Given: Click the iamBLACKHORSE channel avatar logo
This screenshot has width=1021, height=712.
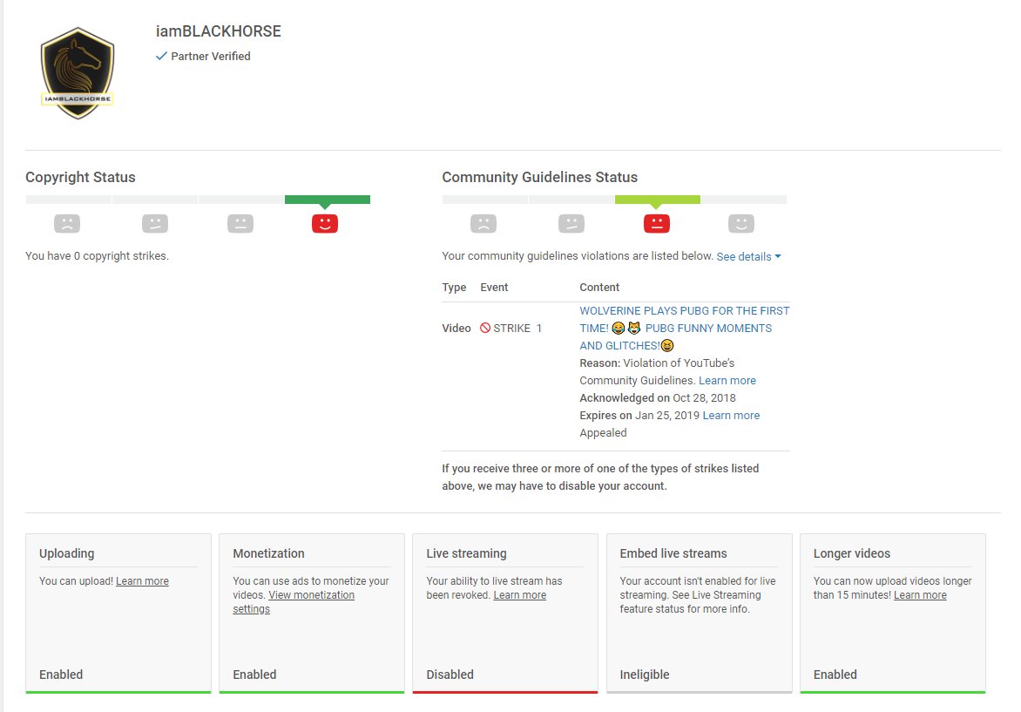Looking at the screenshot, I should pyautogui.click(x=78, y=73).
